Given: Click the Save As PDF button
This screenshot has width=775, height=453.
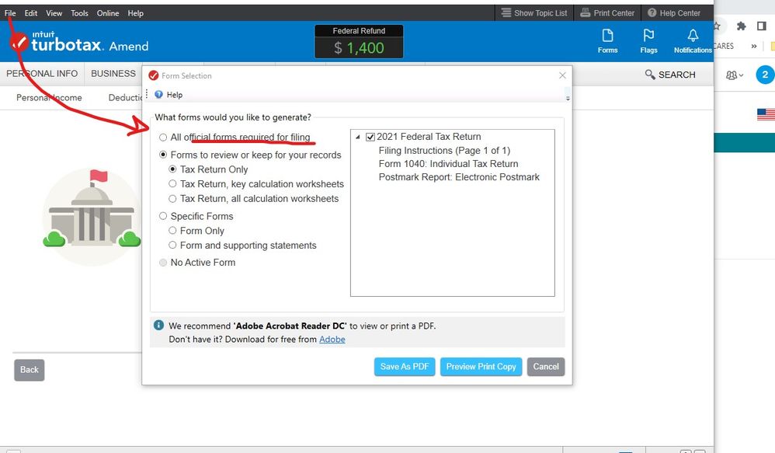Looking at the screenshot, I should (x=405, y=367).
